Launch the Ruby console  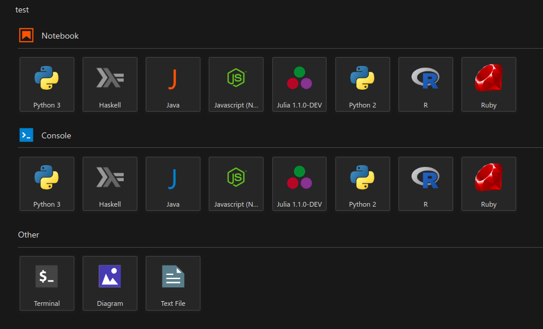pos(489,184)
